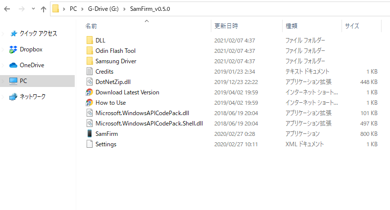Sort by 名前 column header

click(x=91, y=26)
